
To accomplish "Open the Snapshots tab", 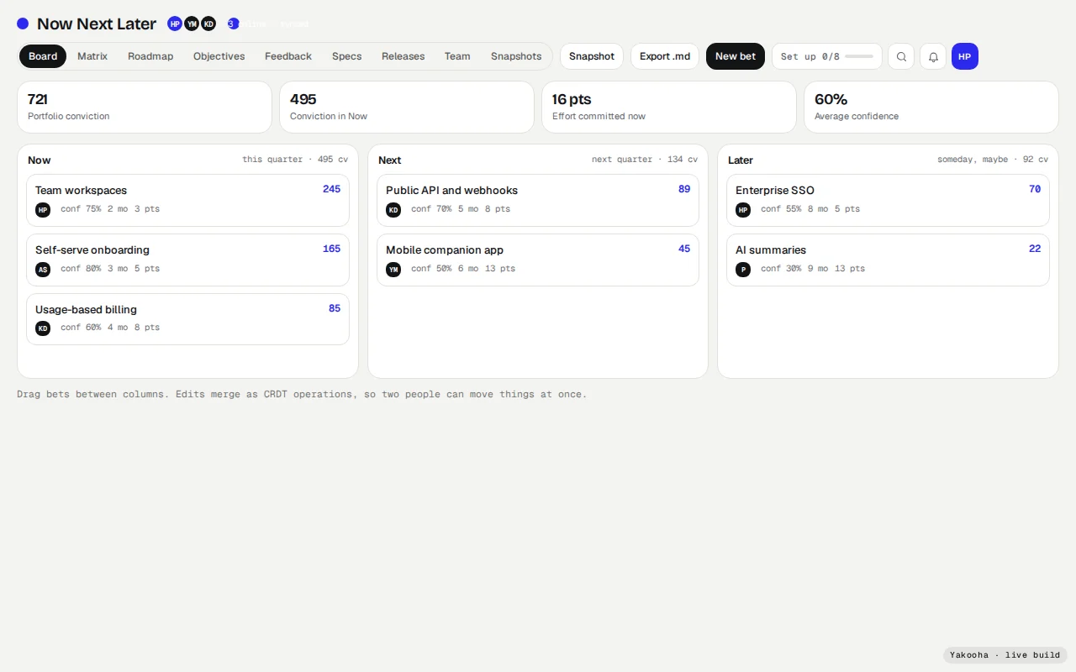I will click(516, 56).
